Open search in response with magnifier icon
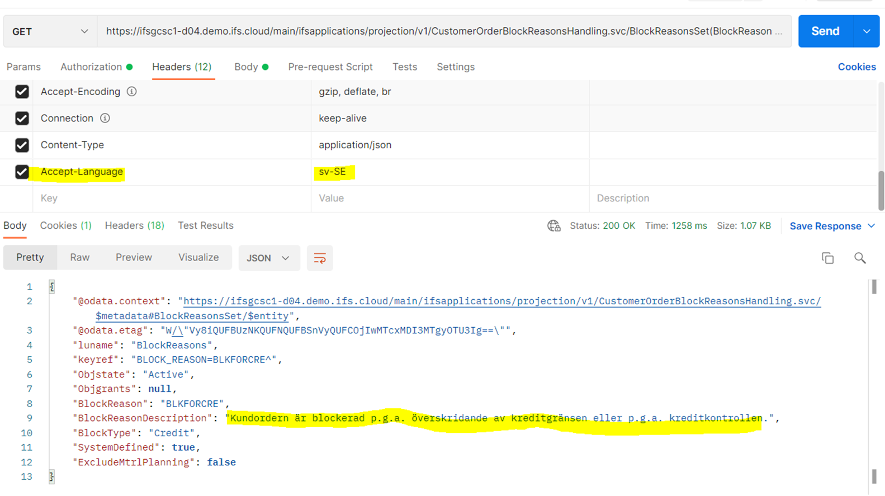885x496 pixels. [x=859, y=258]
